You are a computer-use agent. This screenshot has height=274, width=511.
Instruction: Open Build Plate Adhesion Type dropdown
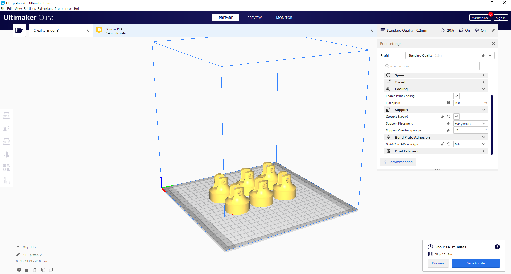pos(471,144)
